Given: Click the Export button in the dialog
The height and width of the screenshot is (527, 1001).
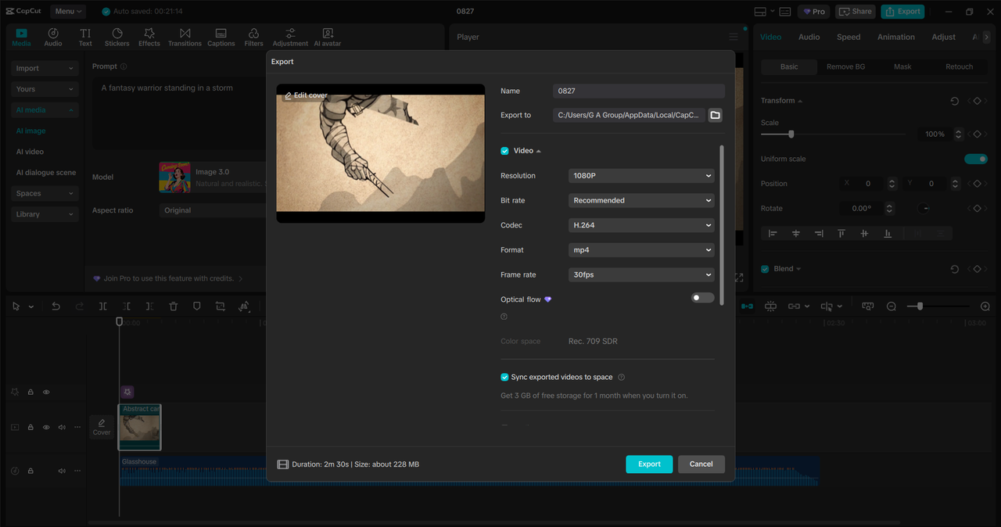Looking at the screenshot, I should (x=648, y=464).
